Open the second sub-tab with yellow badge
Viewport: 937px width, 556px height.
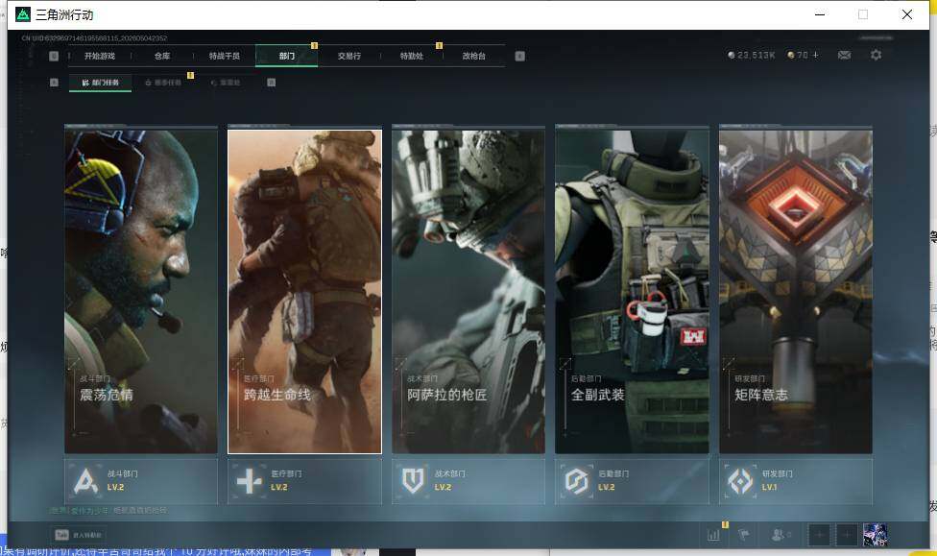click(x=163, y=83)
